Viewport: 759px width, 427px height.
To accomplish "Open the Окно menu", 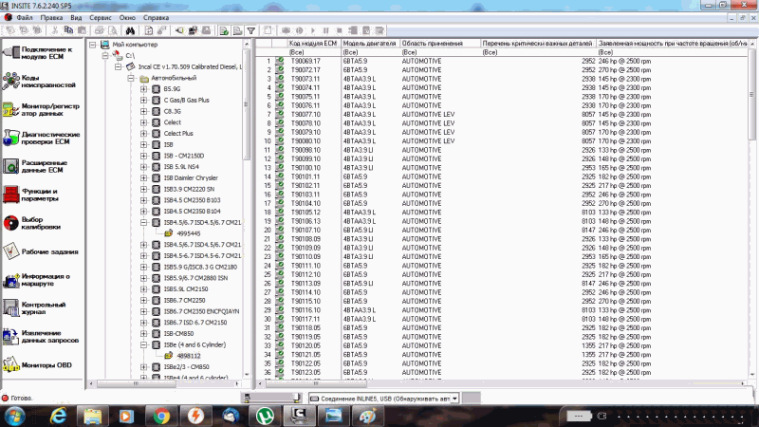I will pyautogui.click(x=127, y=17).
